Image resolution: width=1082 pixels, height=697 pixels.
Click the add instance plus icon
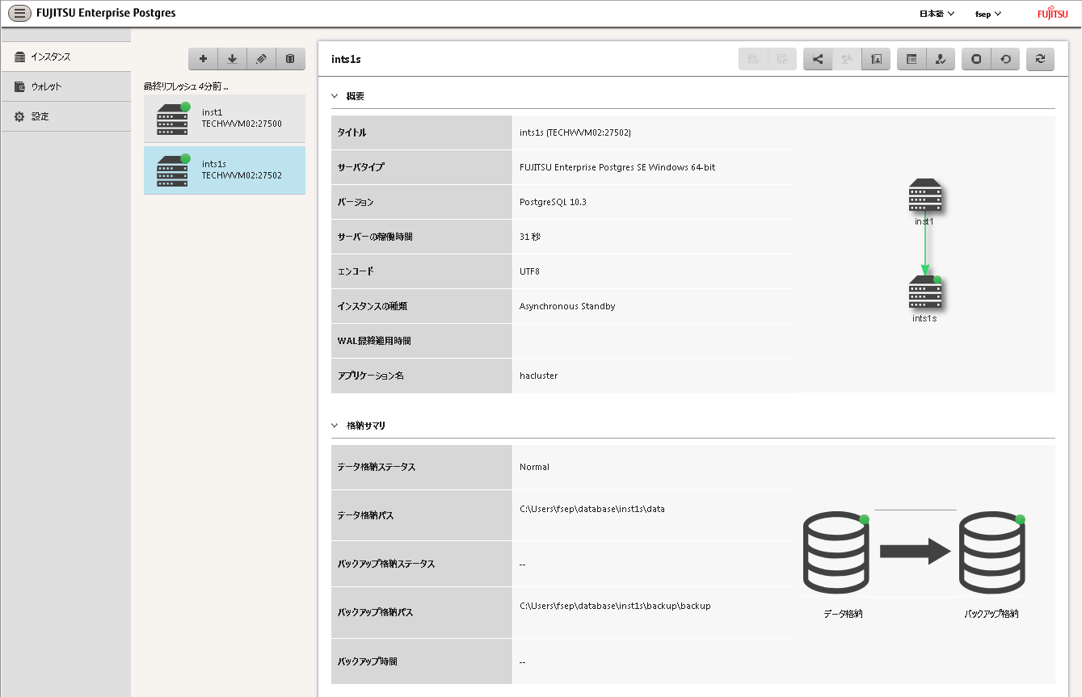pyautogui.click(x=203, y=59)
